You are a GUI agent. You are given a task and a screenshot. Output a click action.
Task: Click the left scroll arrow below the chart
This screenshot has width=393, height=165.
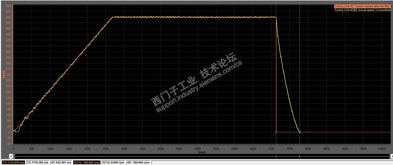point(11,156)
